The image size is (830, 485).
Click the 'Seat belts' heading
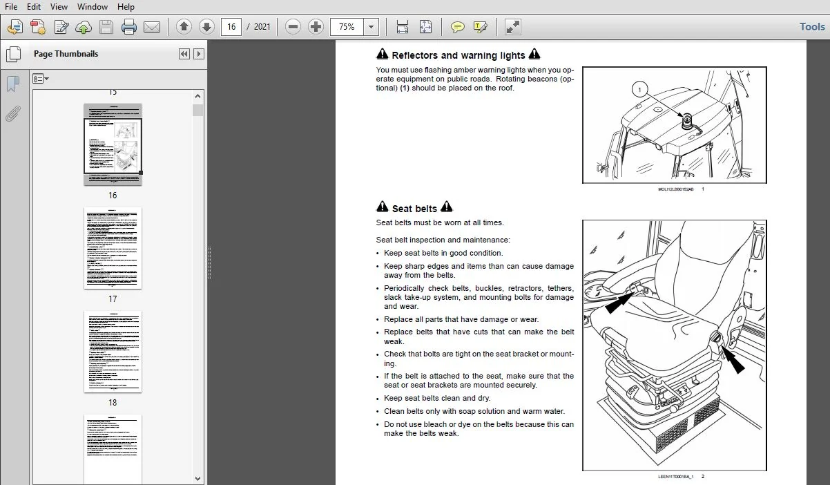[414, 208]
